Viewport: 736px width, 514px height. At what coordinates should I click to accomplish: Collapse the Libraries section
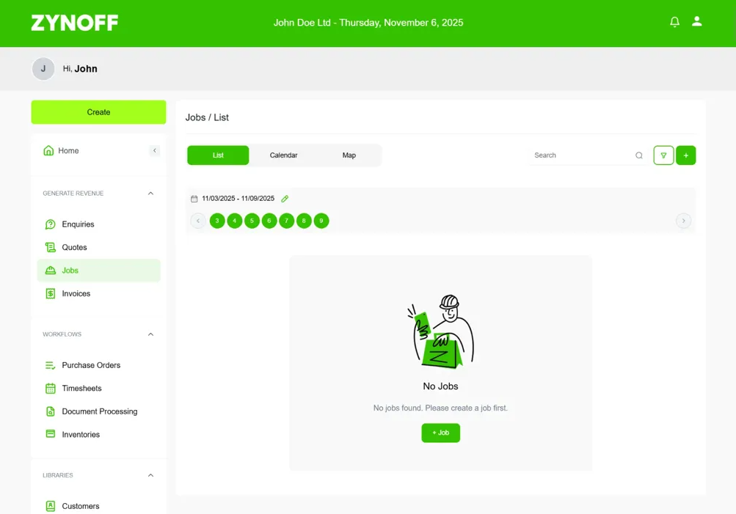click(x=150, y=475)
